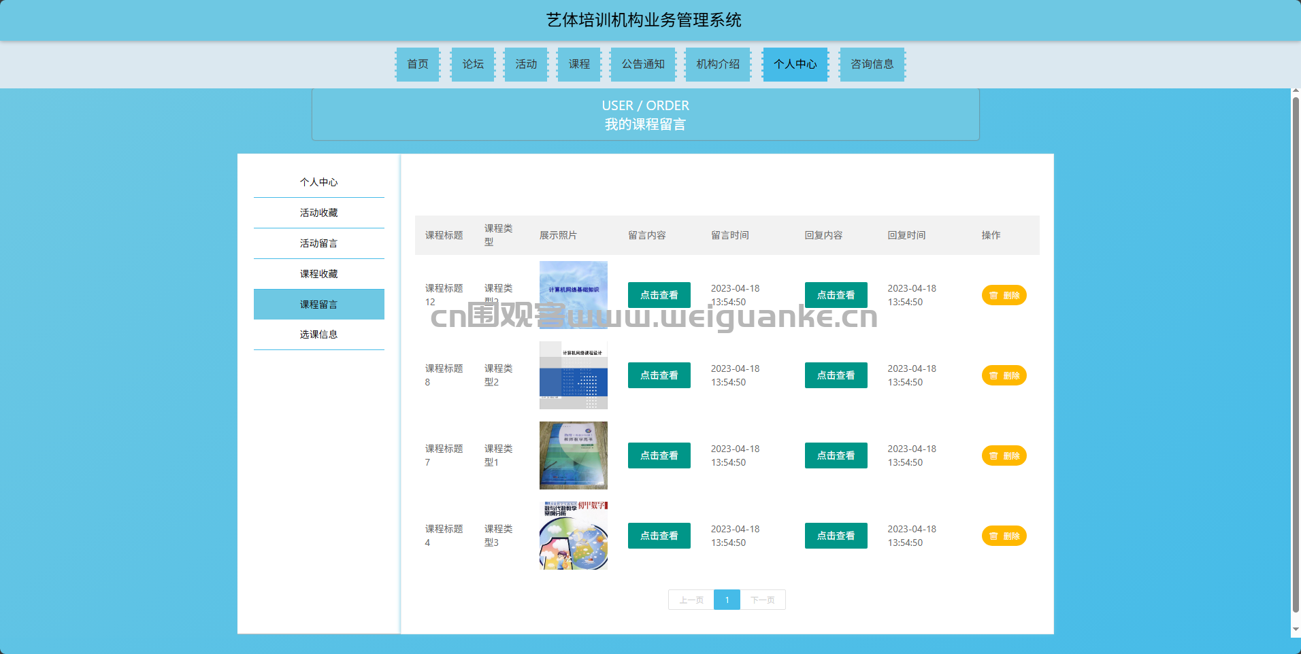This screenshot has width=1301, height=654.
Task: Delete the 课程标题4 message row
Action: 1004,536
